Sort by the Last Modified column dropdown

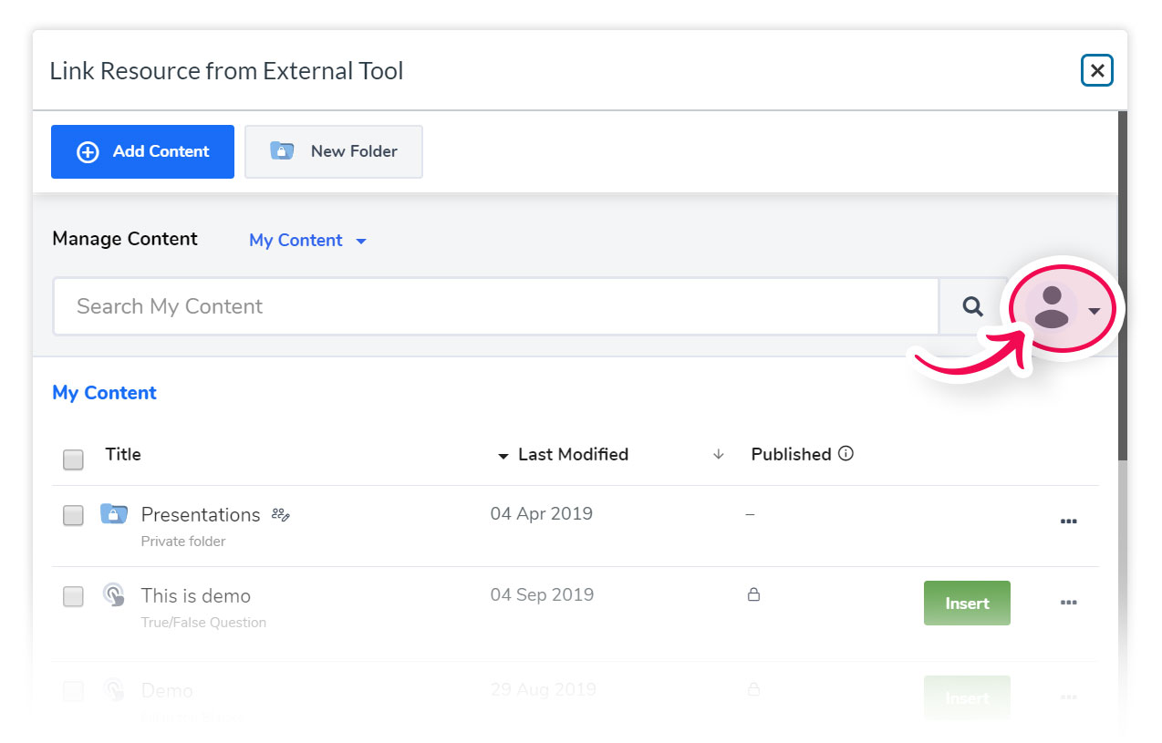click(563, 455)
